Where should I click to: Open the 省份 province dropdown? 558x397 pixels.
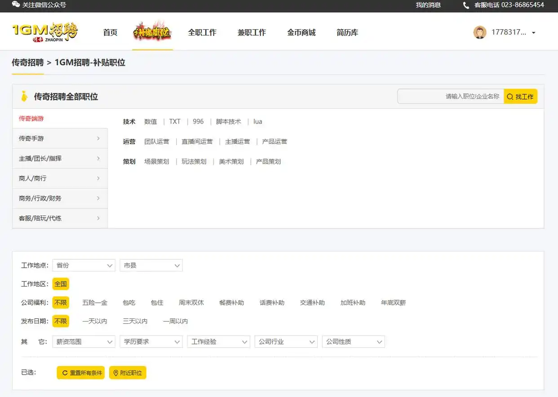click(84, 265)
